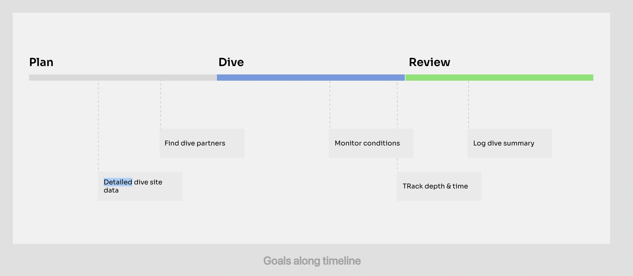Select the Goals along timeline caption
Image resolution: width=633 pixels, height=276 pixels.
click(312, 261)
